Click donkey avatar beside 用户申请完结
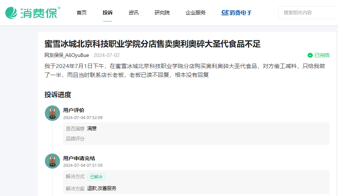 coord(52,161)
